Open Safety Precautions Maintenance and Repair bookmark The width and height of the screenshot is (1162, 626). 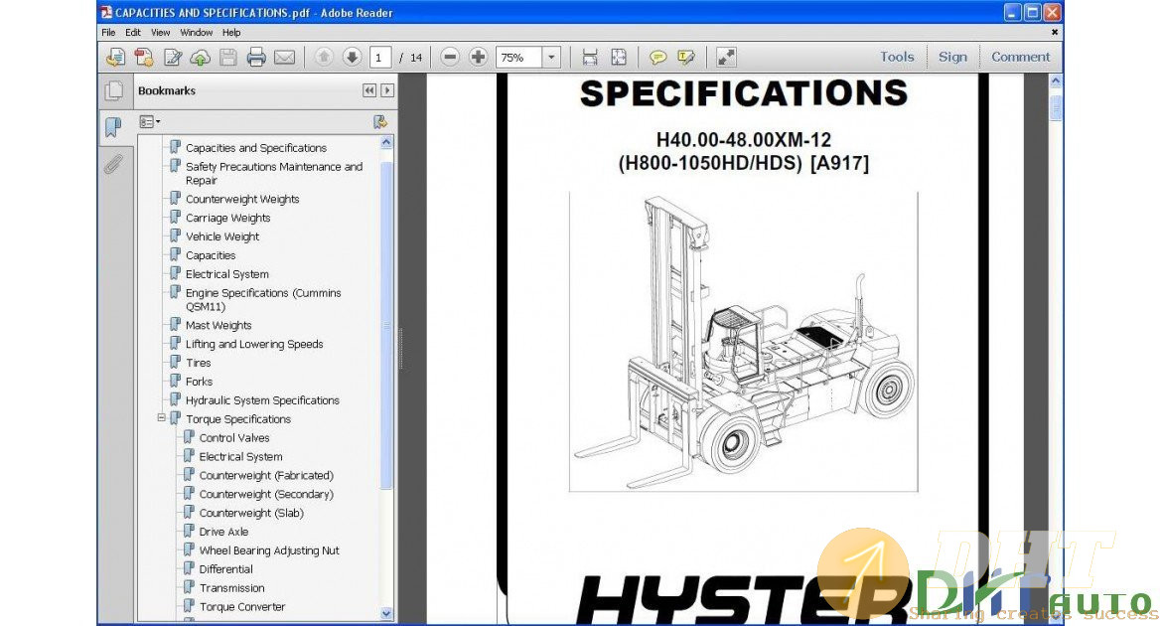274,174
